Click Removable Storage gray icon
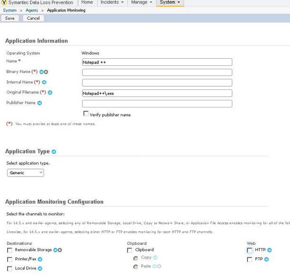This screenshot has height=276, width=290. tap(60, 250)
